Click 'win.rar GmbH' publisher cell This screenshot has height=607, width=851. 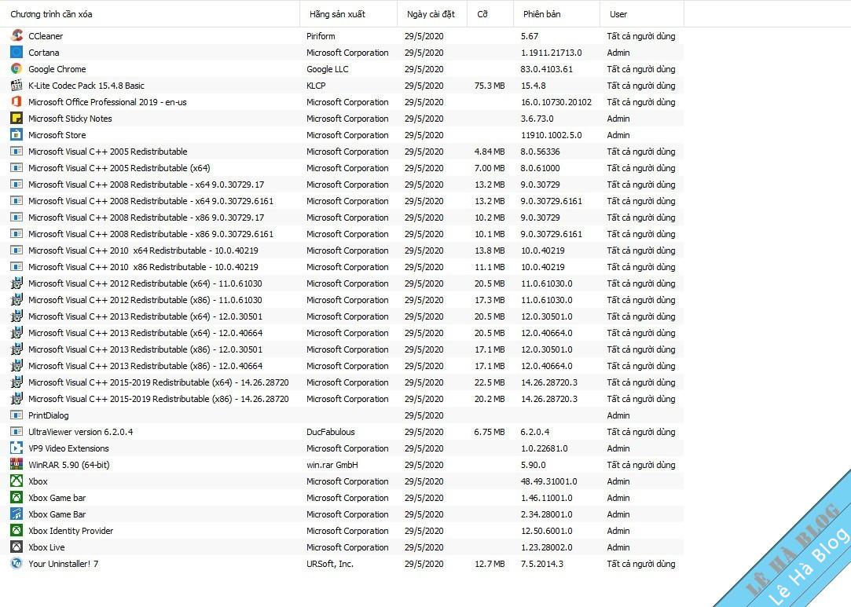pyautogui.click(x=332, y=465)
